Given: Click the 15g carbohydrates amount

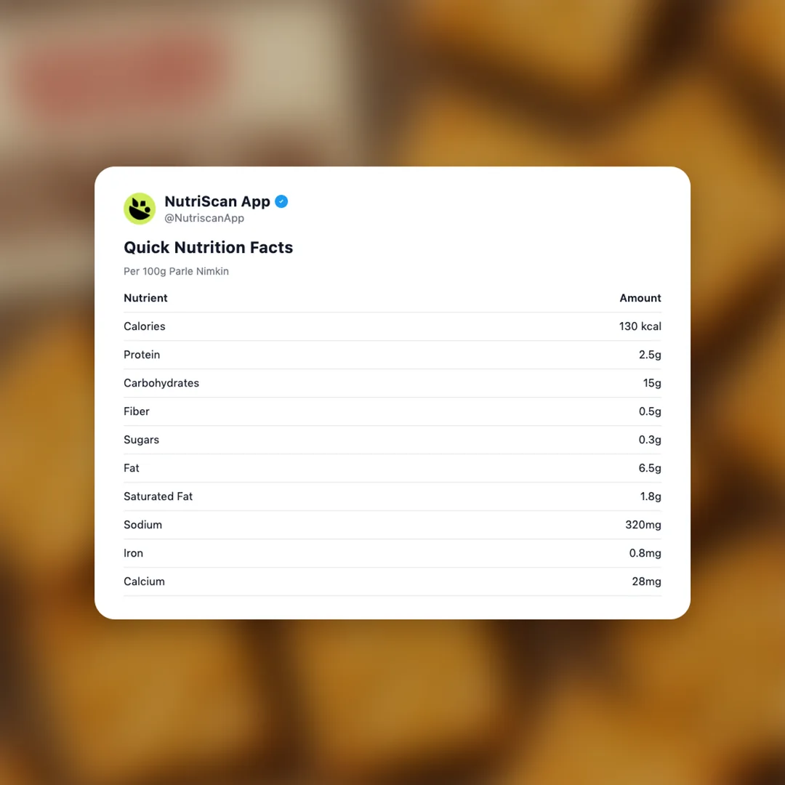Looking at the screenshot, I should point(652,383).
